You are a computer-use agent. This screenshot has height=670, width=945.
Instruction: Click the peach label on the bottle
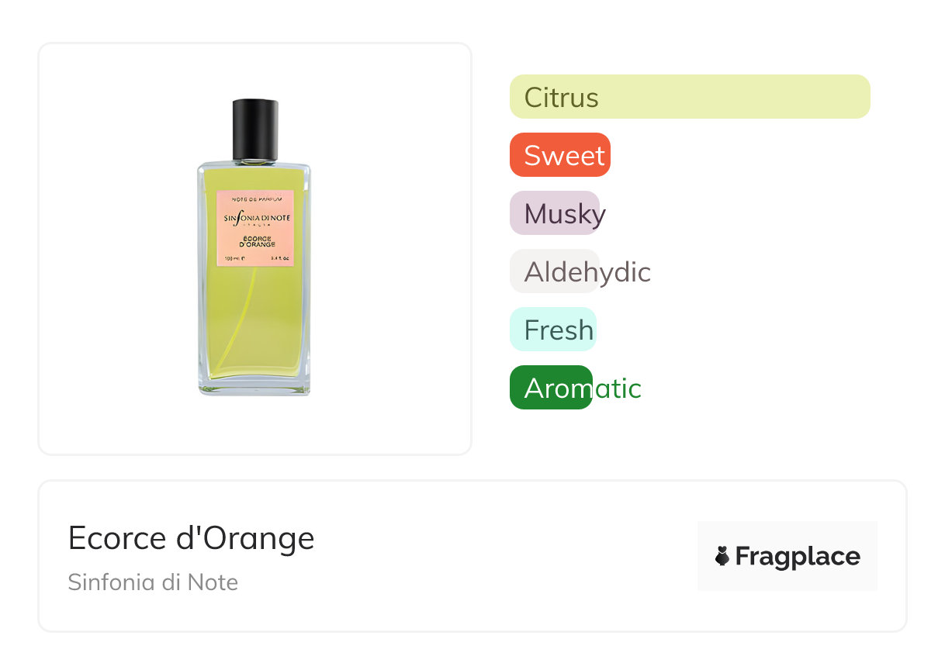pos(255,230)
